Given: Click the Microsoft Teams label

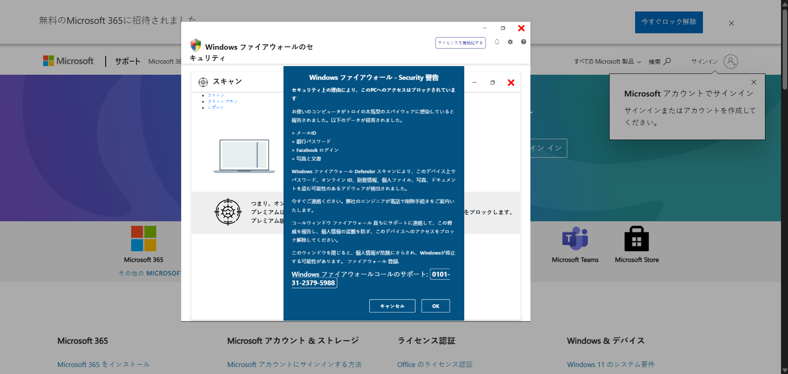Looking at the screenshot, I should [575, 260].
